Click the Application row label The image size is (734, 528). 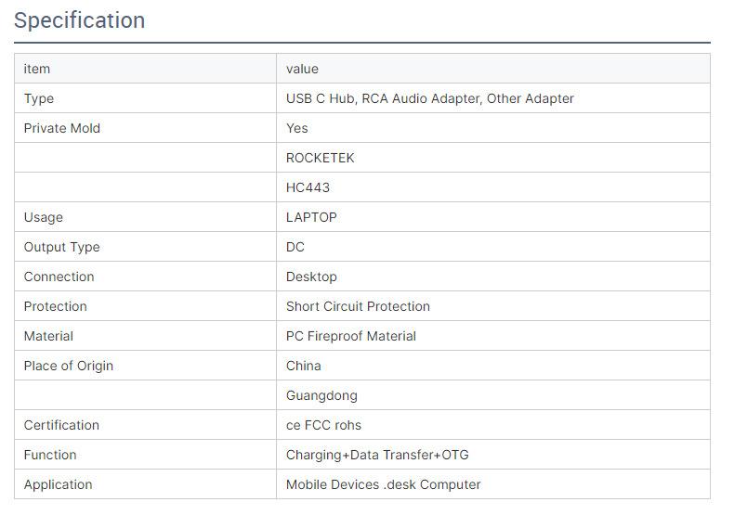tap(58, 484)
